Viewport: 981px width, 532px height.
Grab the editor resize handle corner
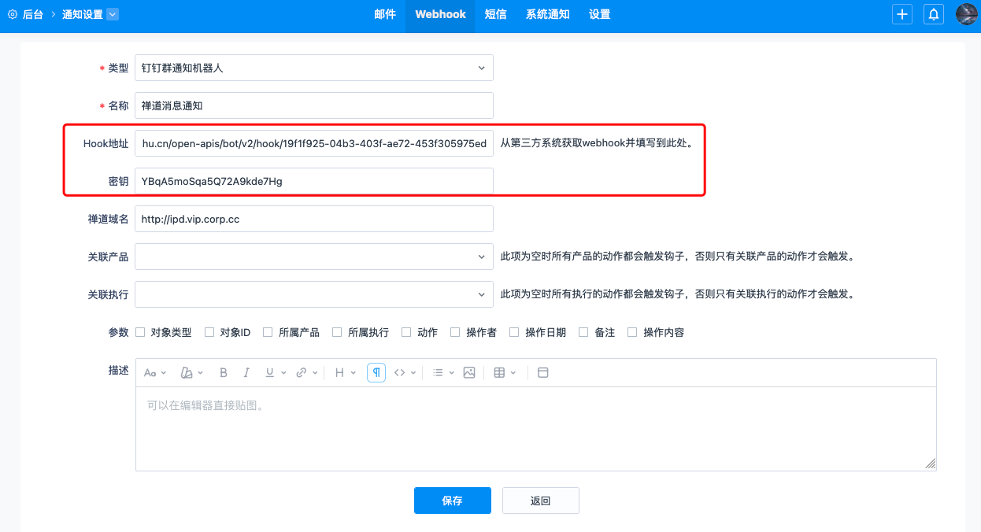[x=931, y=464]
